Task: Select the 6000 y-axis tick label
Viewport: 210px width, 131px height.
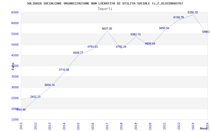Action: tap(15, 23)
